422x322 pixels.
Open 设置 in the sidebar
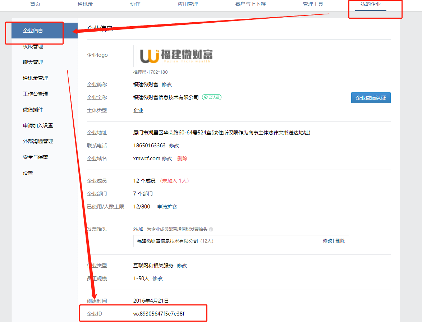28,173
